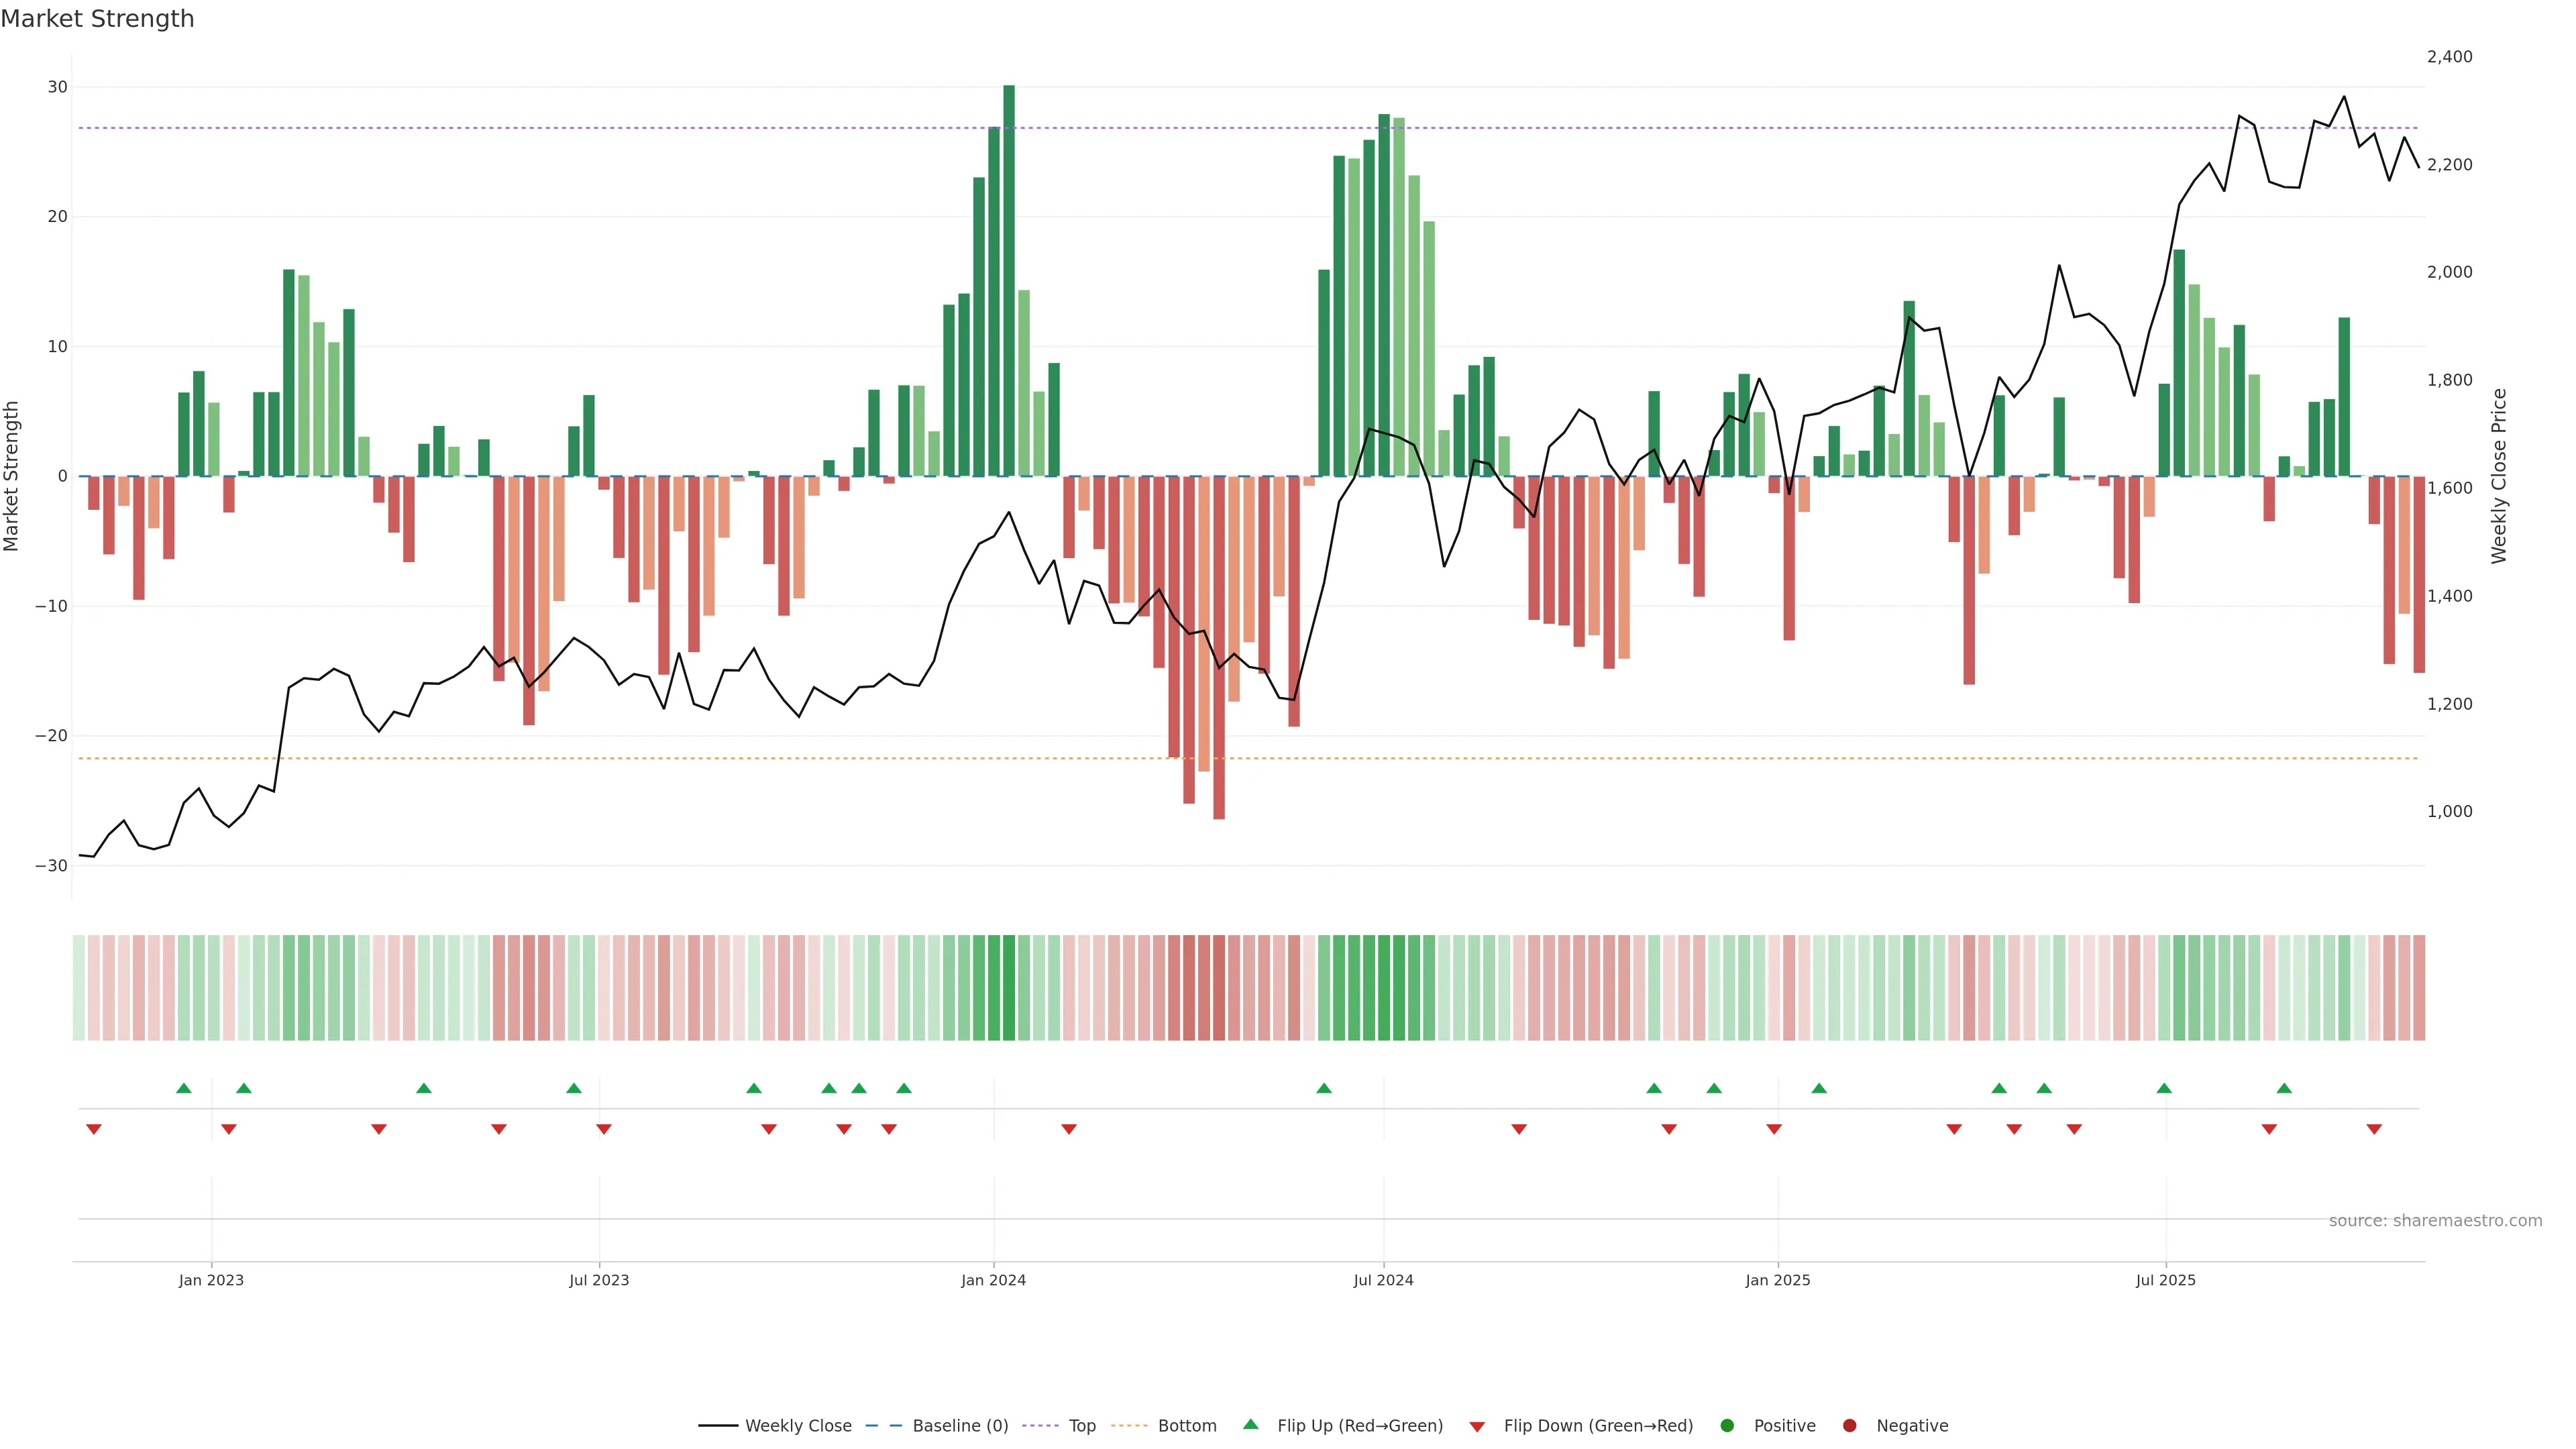Click the rightmost green flip-up marker
The width and height of the screenshot is (2576, 1449).
point(2284,1088)
